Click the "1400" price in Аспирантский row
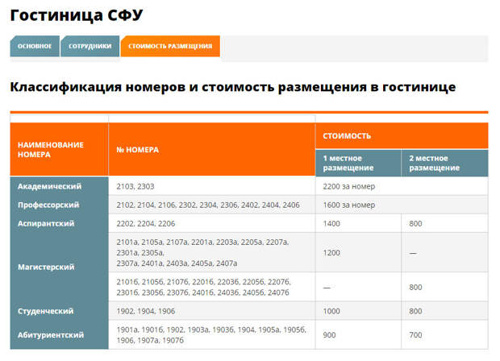Screen dimensions: 500x361 point(332,223)
